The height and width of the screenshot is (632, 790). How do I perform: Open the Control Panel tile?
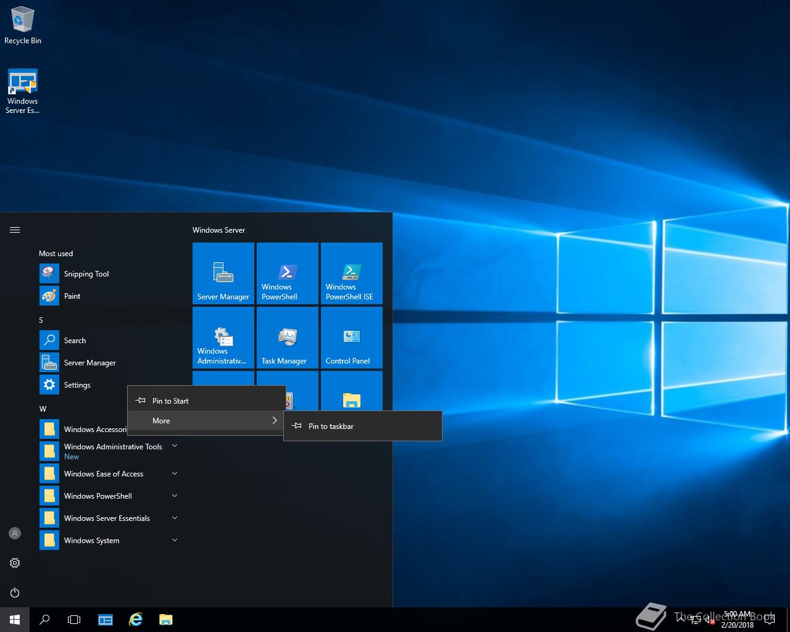coord(352,338)
